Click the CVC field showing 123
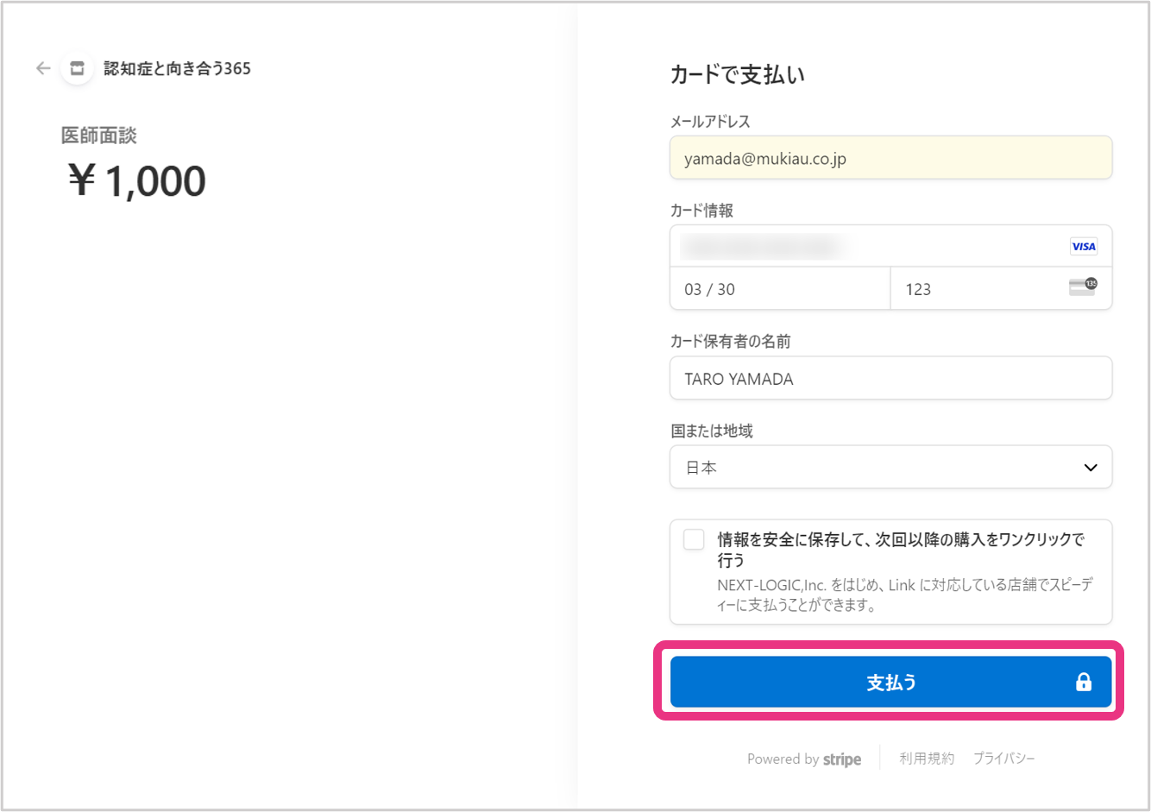The width and height of the screenshot is (1151, 812). [x=975, y=289]
